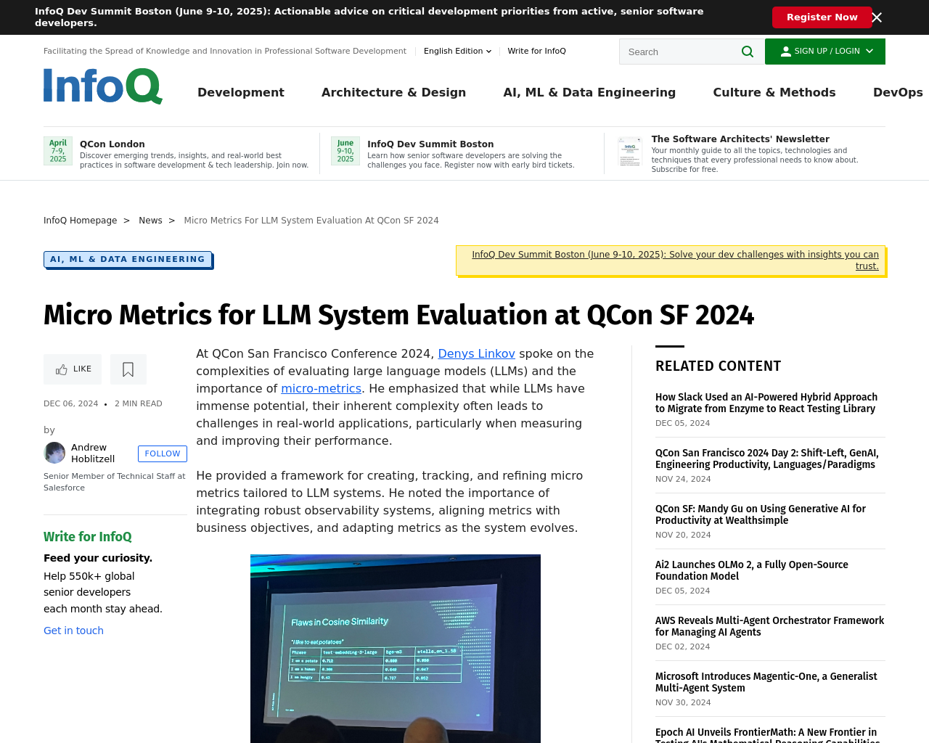Click the thumbs-up Like button
Screen dimensions: 929x743
point(73,369)
